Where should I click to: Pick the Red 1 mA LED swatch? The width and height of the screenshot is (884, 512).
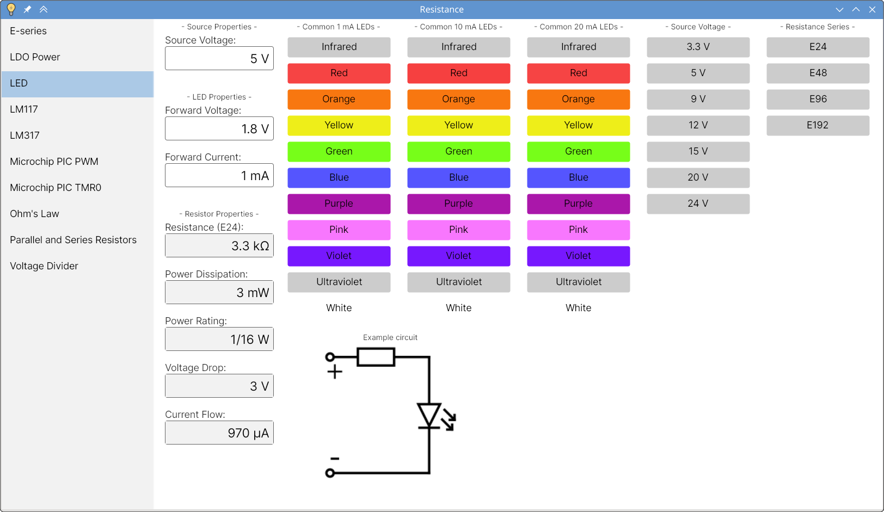click(x=339, y=73)
